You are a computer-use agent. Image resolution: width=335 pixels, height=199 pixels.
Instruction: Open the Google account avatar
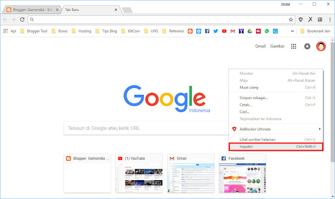[321, 46]
